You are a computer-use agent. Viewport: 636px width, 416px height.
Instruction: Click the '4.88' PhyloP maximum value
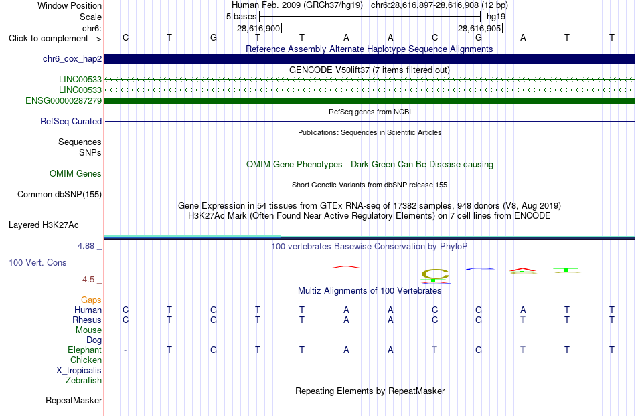pyautogui.click(x=86, y=246)
